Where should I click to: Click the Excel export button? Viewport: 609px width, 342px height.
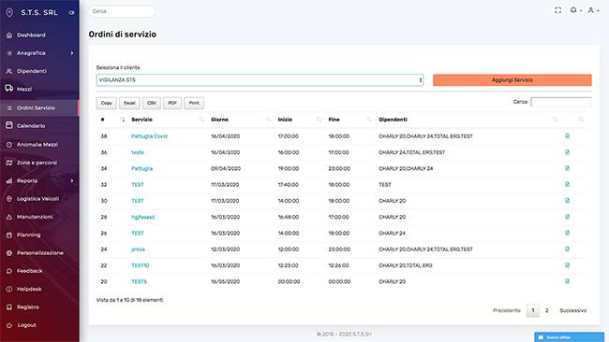click(129, 103)
